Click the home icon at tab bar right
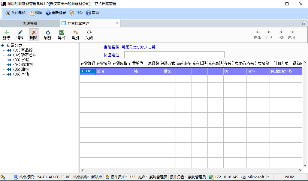The width and height of the screenshot is (308, 181). 304,23
